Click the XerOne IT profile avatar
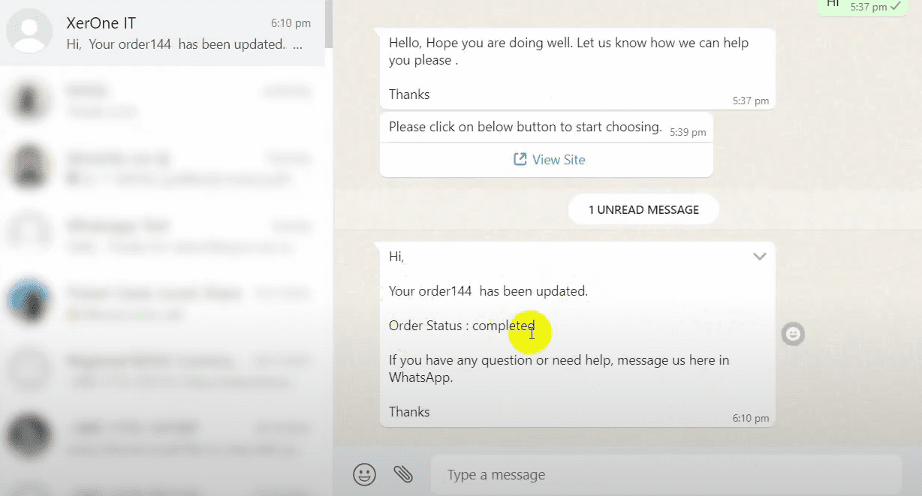Viewport: 922px width, 496px height. coord(29,32)
